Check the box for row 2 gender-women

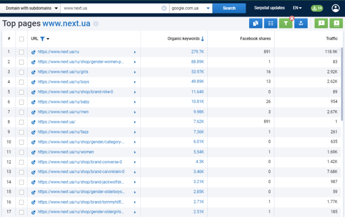(x=21, y=62)
